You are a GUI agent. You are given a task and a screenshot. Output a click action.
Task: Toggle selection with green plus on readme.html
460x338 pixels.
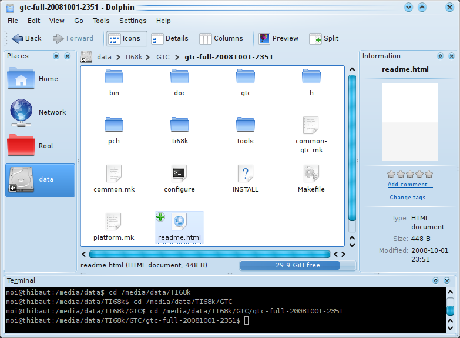(x=160, y=217)
